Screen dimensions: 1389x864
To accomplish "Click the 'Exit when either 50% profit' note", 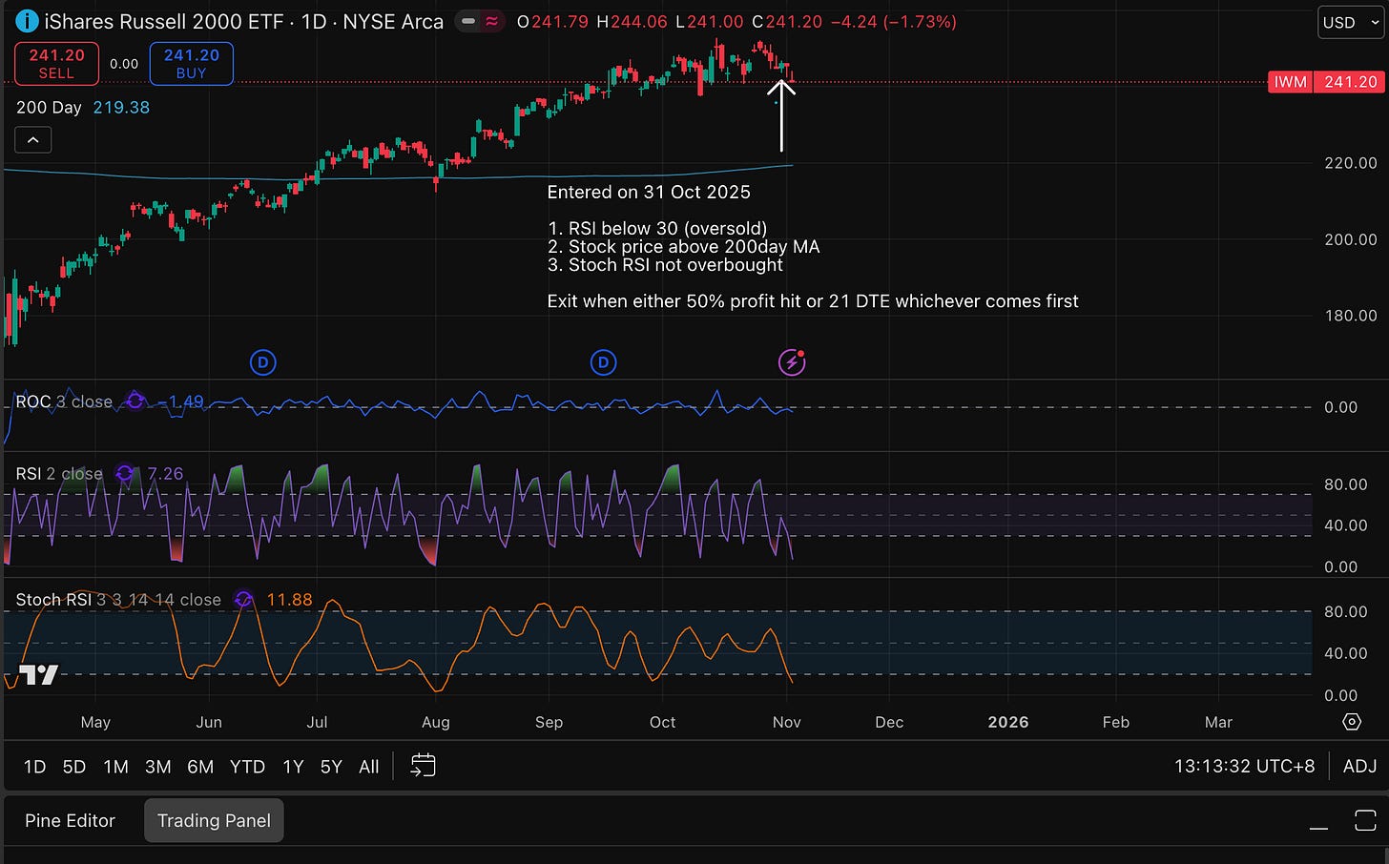I will tap(813, 301).
